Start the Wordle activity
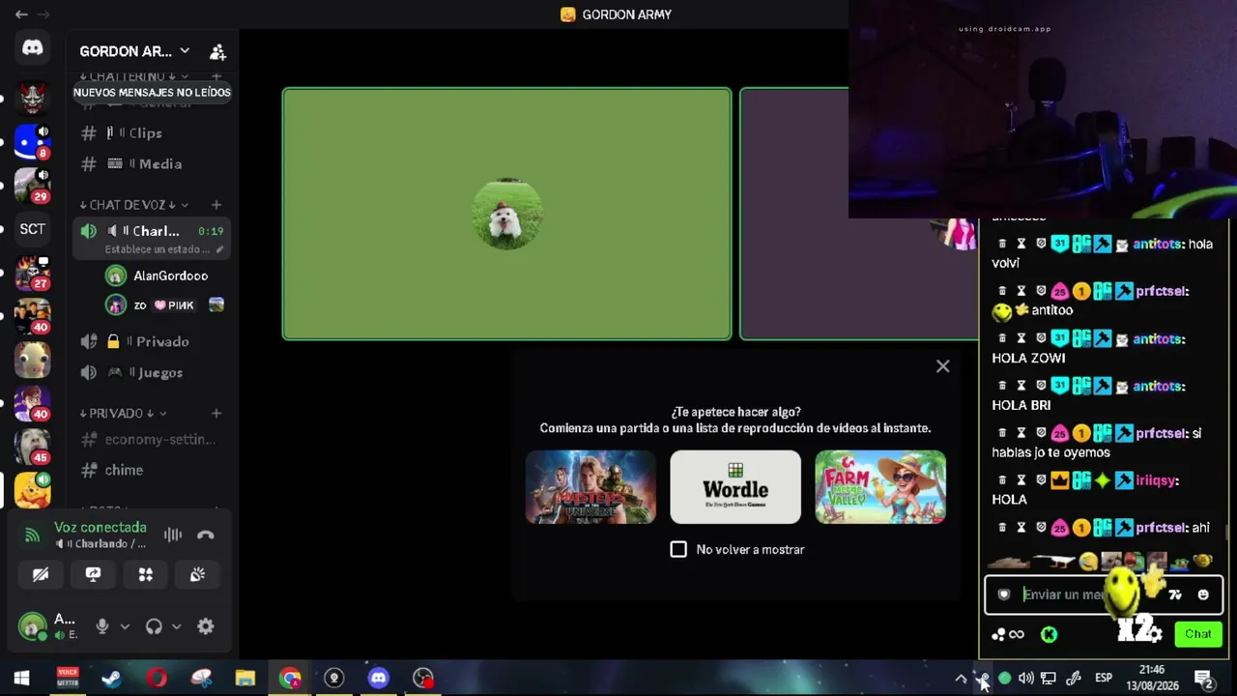This screenshot has width=1237, height=696. pos(735,487)
